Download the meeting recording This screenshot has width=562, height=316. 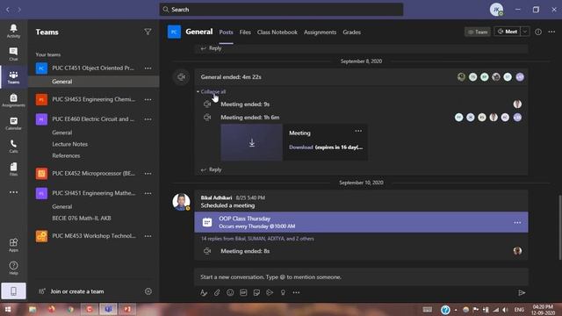pyautogui.click(x=301, y=147)
